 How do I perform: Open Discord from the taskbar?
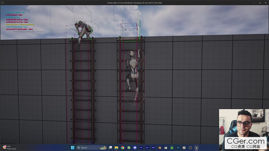coord(135,148)
